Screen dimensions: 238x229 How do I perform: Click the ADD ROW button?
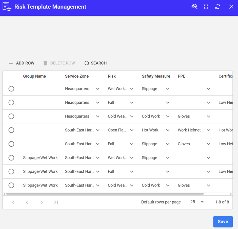[22, 63]
